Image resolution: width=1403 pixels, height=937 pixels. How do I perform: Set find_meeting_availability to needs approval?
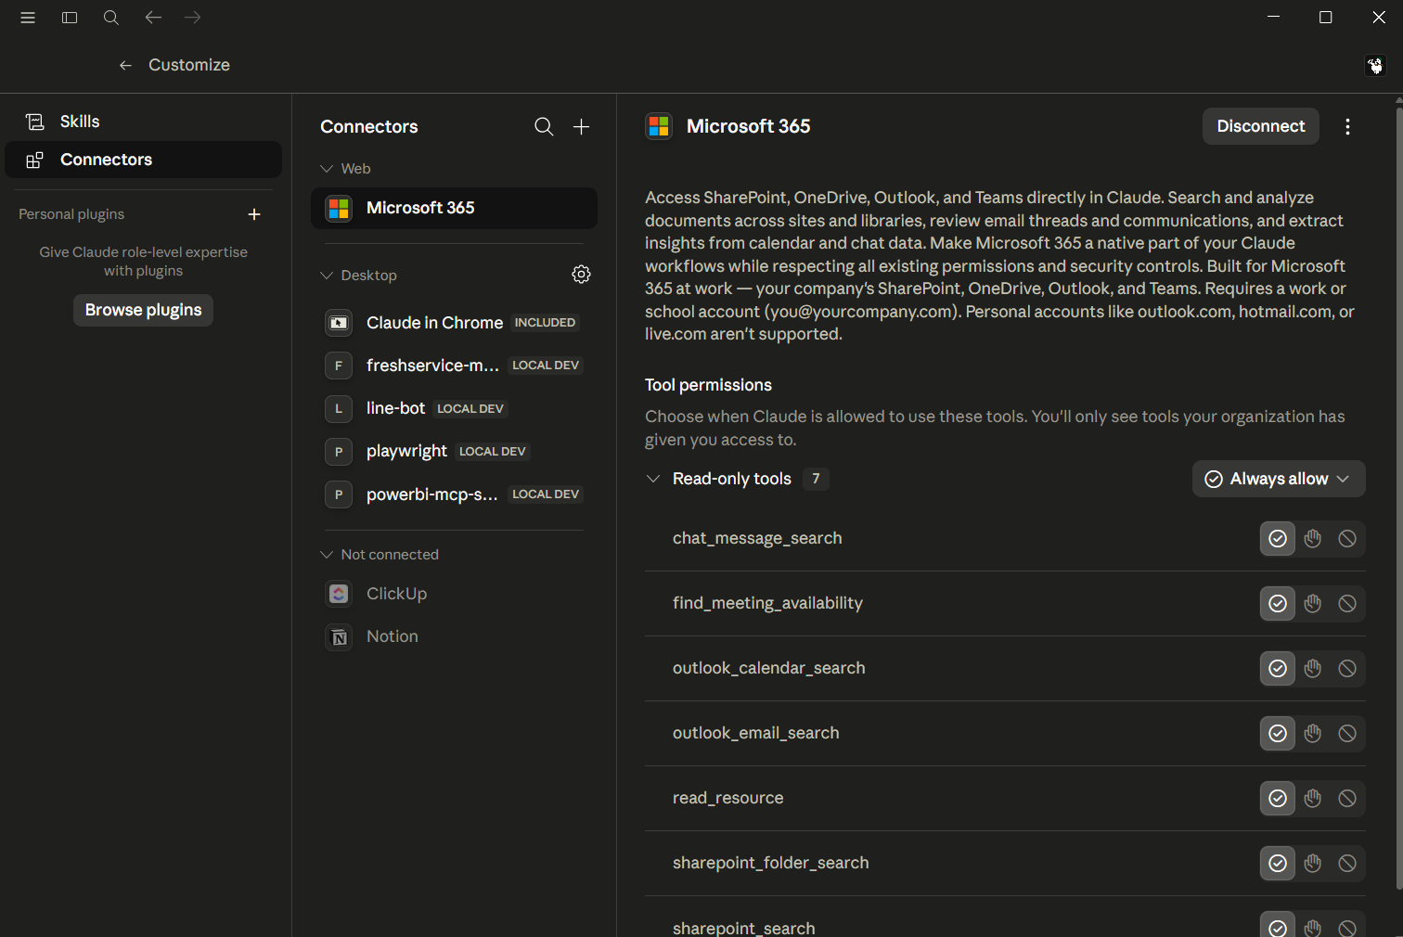click(1313, 604)
